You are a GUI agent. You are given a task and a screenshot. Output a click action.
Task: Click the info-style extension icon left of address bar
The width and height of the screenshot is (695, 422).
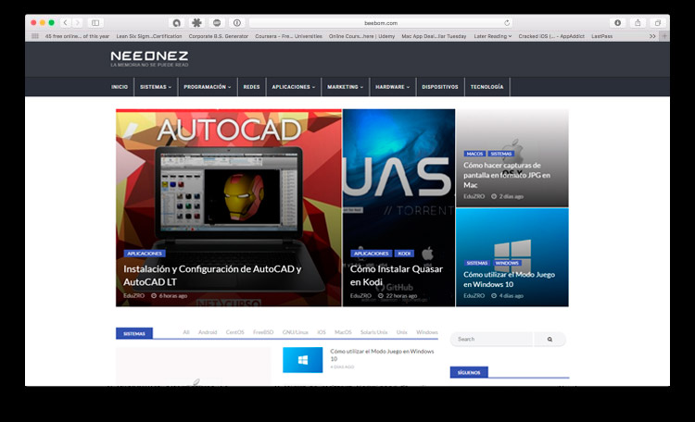[237, 22]
